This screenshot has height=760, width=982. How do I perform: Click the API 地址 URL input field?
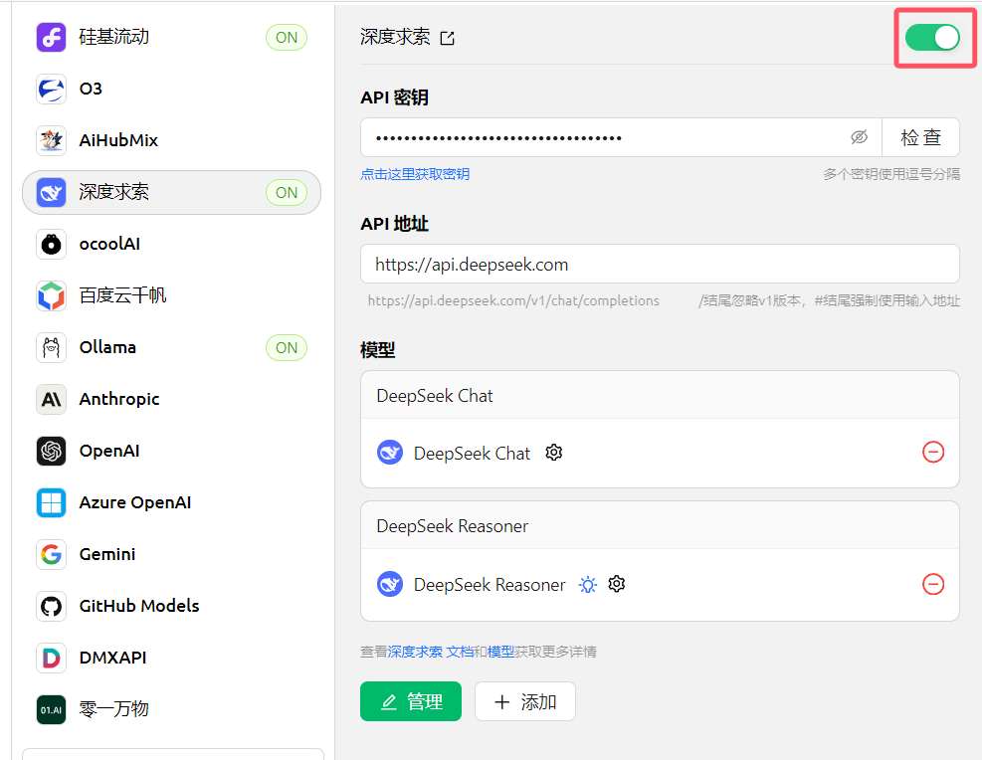click(x=660, y=264)
